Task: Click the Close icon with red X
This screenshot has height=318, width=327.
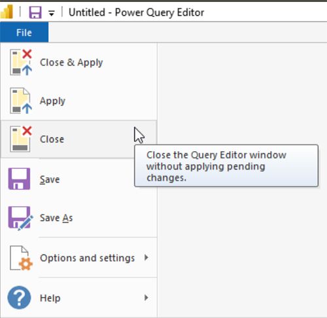Action: pos(21,139)
